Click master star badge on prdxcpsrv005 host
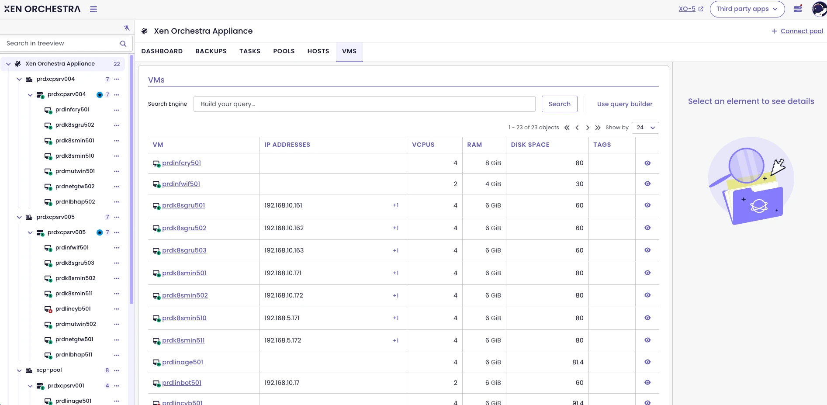This screenshot has width=827, height=405. click(x=100, y=232)
